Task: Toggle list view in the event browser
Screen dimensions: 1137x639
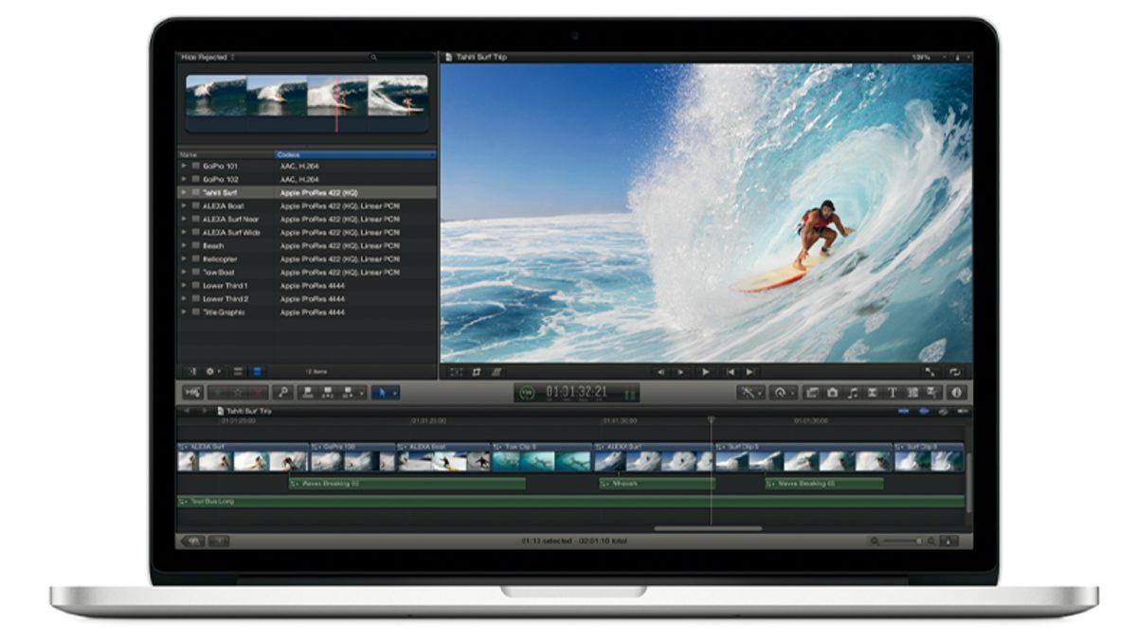Action: (238, 371)
